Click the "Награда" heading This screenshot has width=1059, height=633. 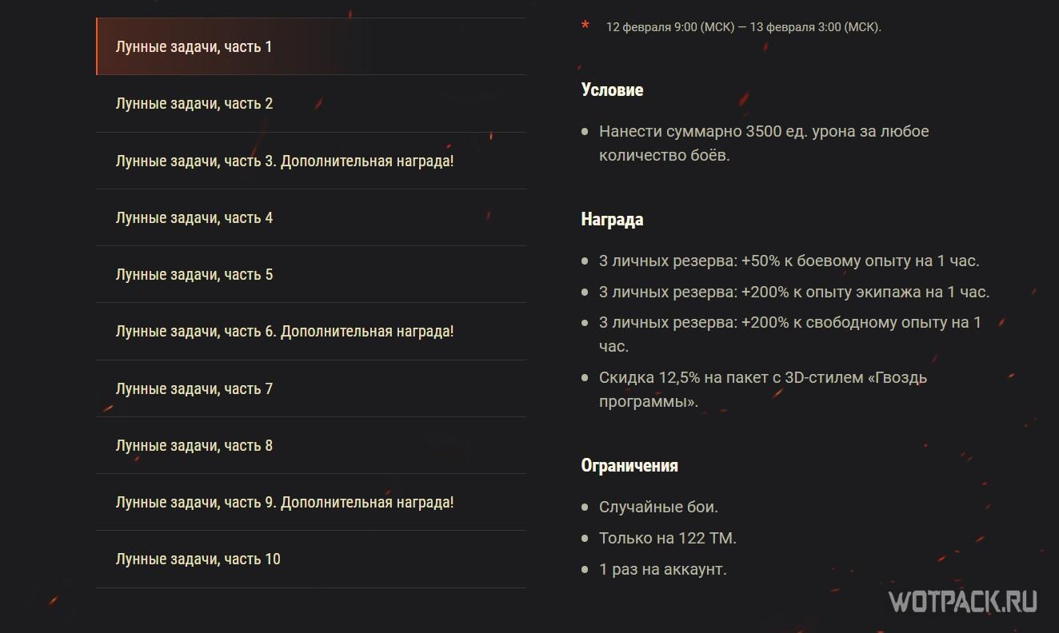click(612, 219)
